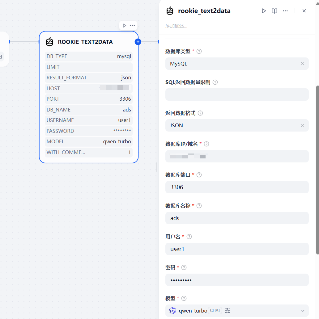Image resolution: width=319 pixels, height=319 pixels.
Task: Click the qwen-turbo model provider icon
Action: (x=172, y=310)
